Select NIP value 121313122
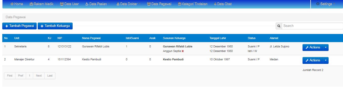The width and height of the screenshot is (343, 109). [64, 46]
